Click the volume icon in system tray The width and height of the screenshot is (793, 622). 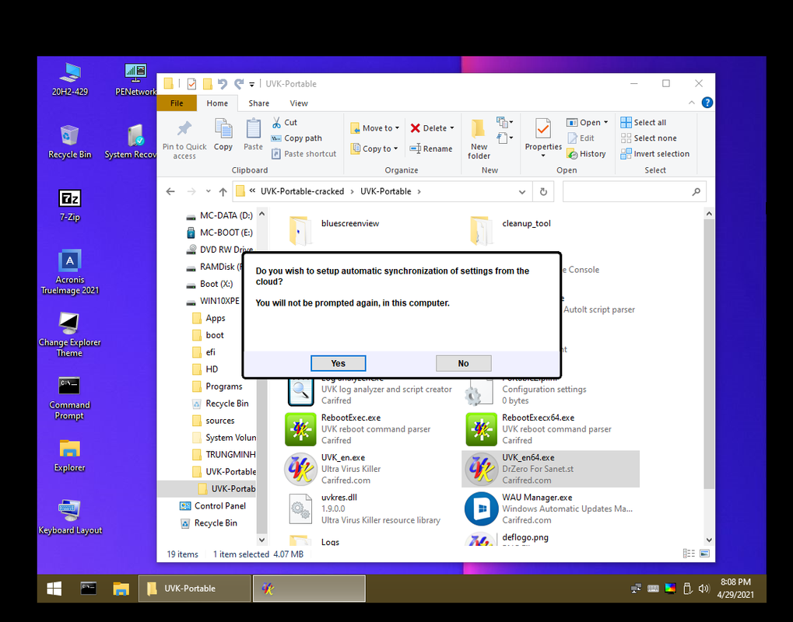(x=703, y=588)
